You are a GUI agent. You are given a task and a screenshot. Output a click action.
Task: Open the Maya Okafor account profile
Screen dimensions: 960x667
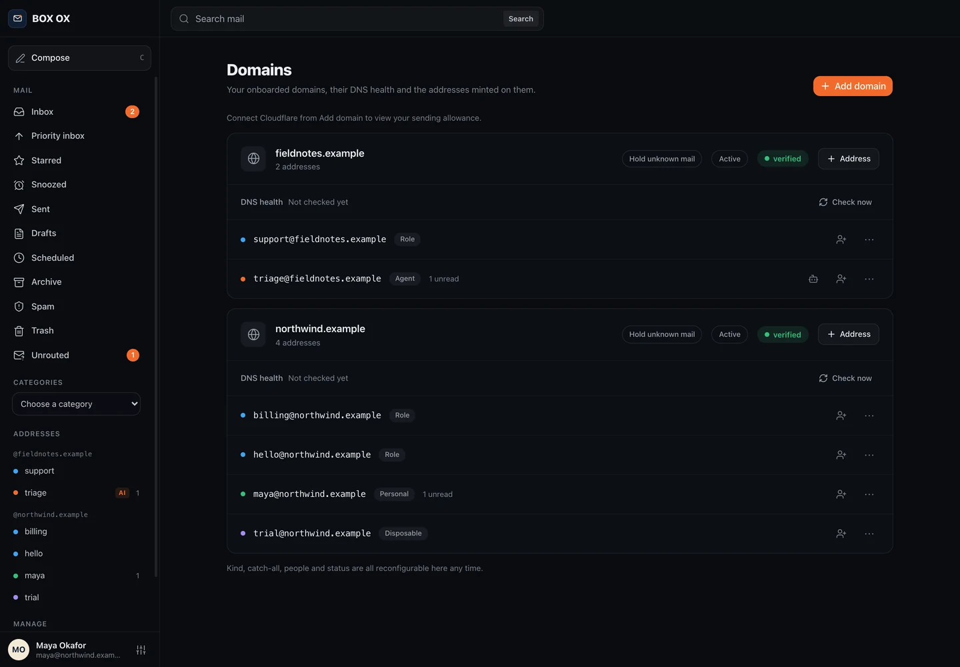pos(67,650)
